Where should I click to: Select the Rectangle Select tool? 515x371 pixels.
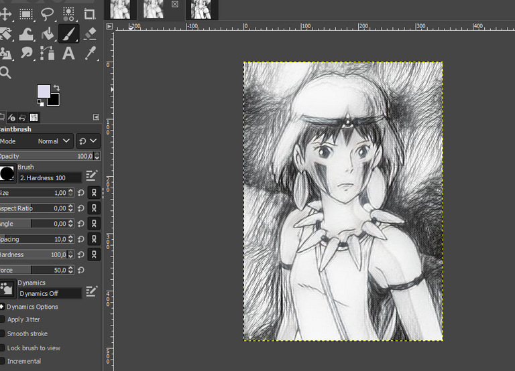click(x=26, y=14)
